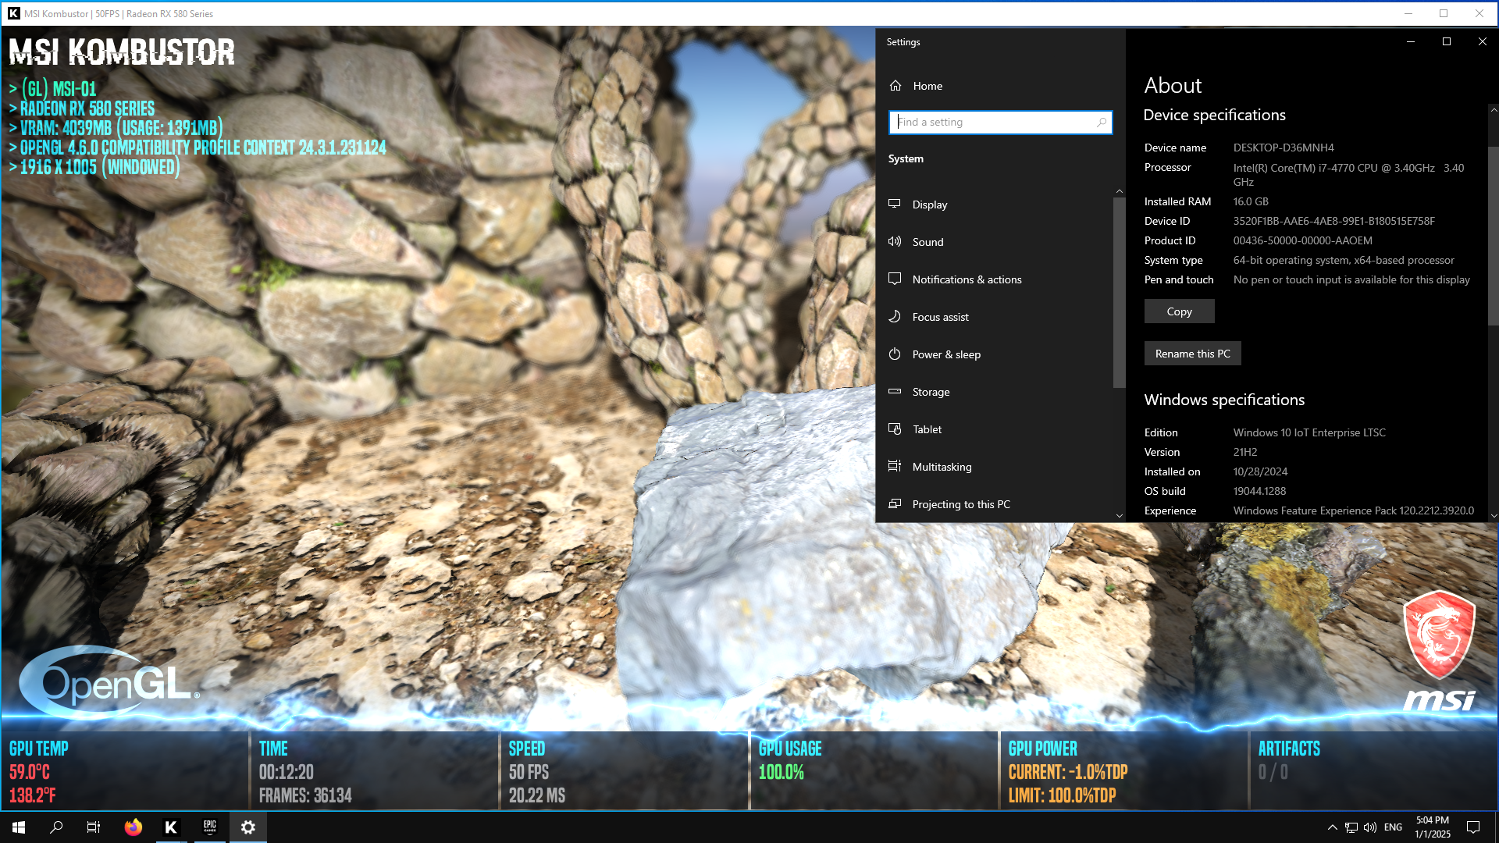The image size is (1499, 843).
Task: Focus the Find a setting search box
Action: 1000,122
